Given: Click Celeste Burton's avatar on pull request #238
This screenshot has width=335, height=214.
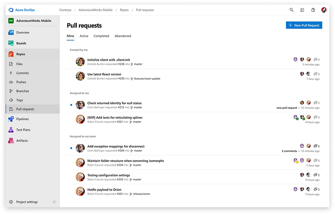Looking at the screenshot, I should click(80, 62).
